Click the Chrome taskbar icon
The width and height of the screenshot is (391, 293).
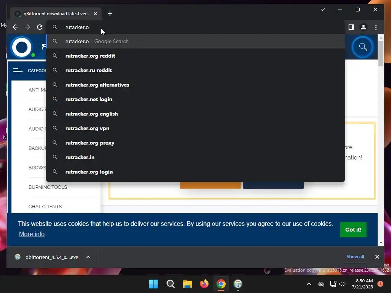click(x=221, y=284)
